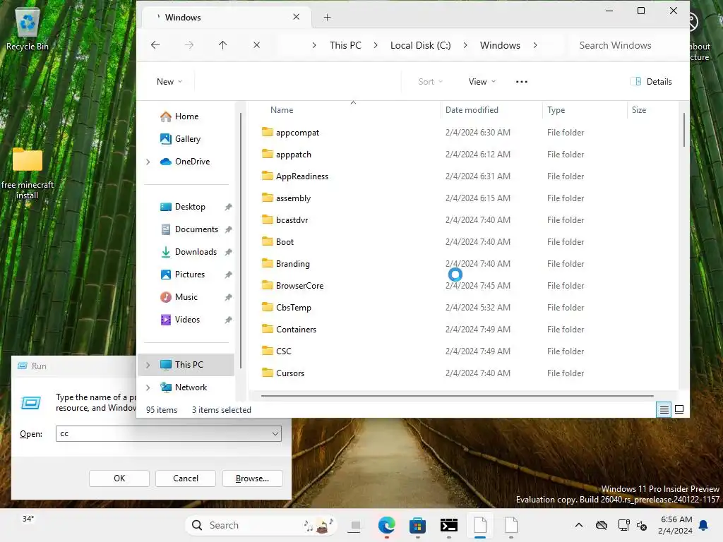Screen dimensions: 723x542
Task: Stop loading with the X button
Action: [x=257, y=45]
